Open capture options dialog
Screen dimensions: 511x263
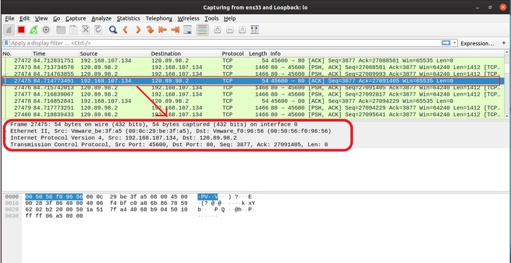tap(45, 30)
